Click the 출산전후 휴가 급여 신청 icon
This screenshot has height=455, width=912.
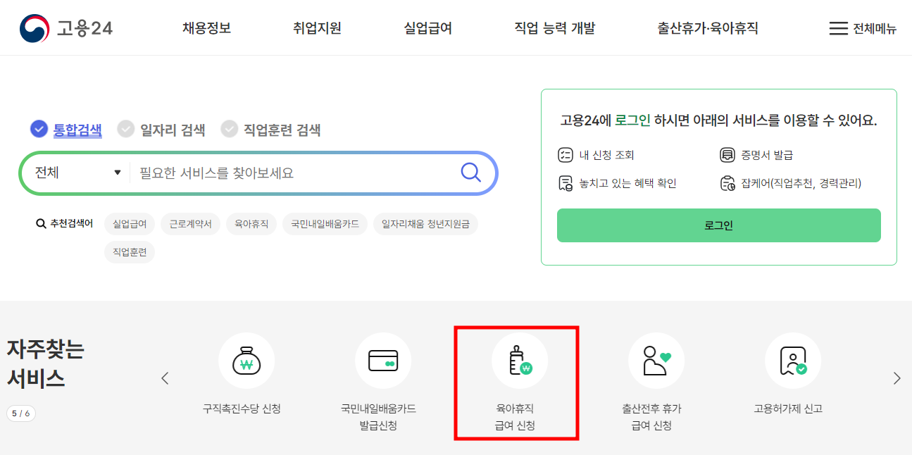pyautogui.click(x=656, y=361)
